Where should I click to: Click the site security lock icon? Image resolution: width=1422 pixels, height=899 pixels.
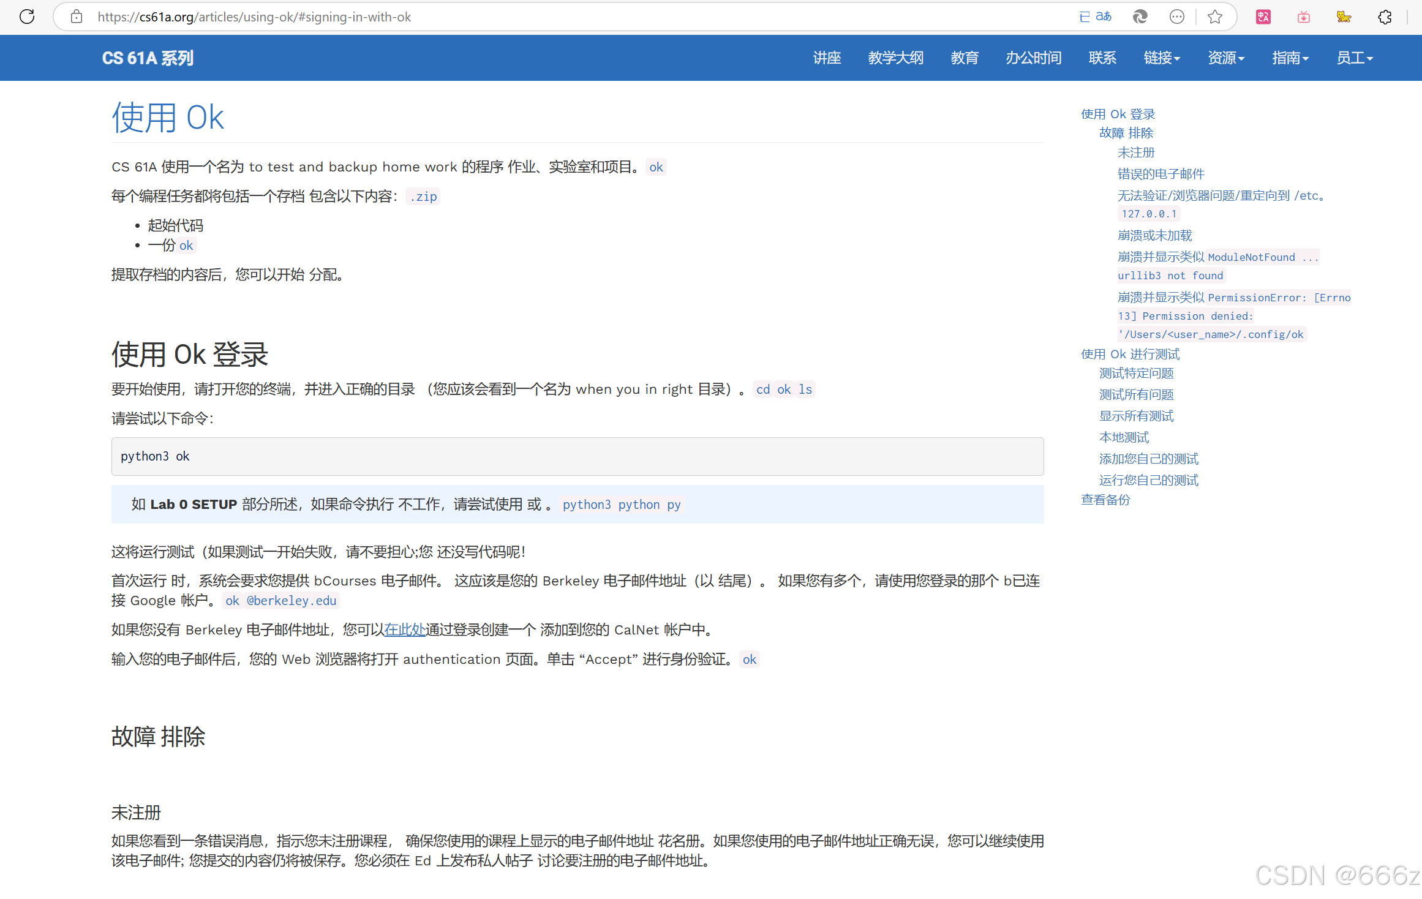[x=77, y=17]
